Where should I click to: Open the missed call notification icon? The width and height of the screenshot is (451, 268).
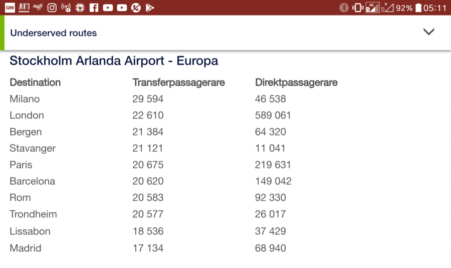[136, 7]
